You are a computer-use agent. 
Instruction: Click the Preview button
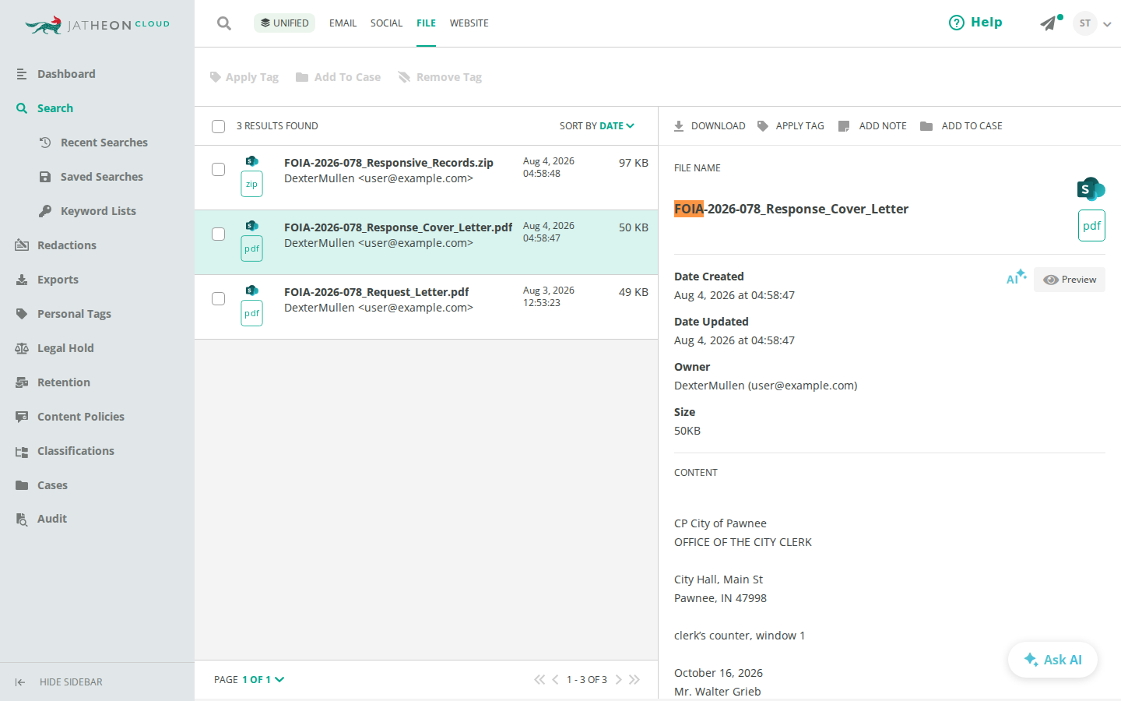point(1070,280)
